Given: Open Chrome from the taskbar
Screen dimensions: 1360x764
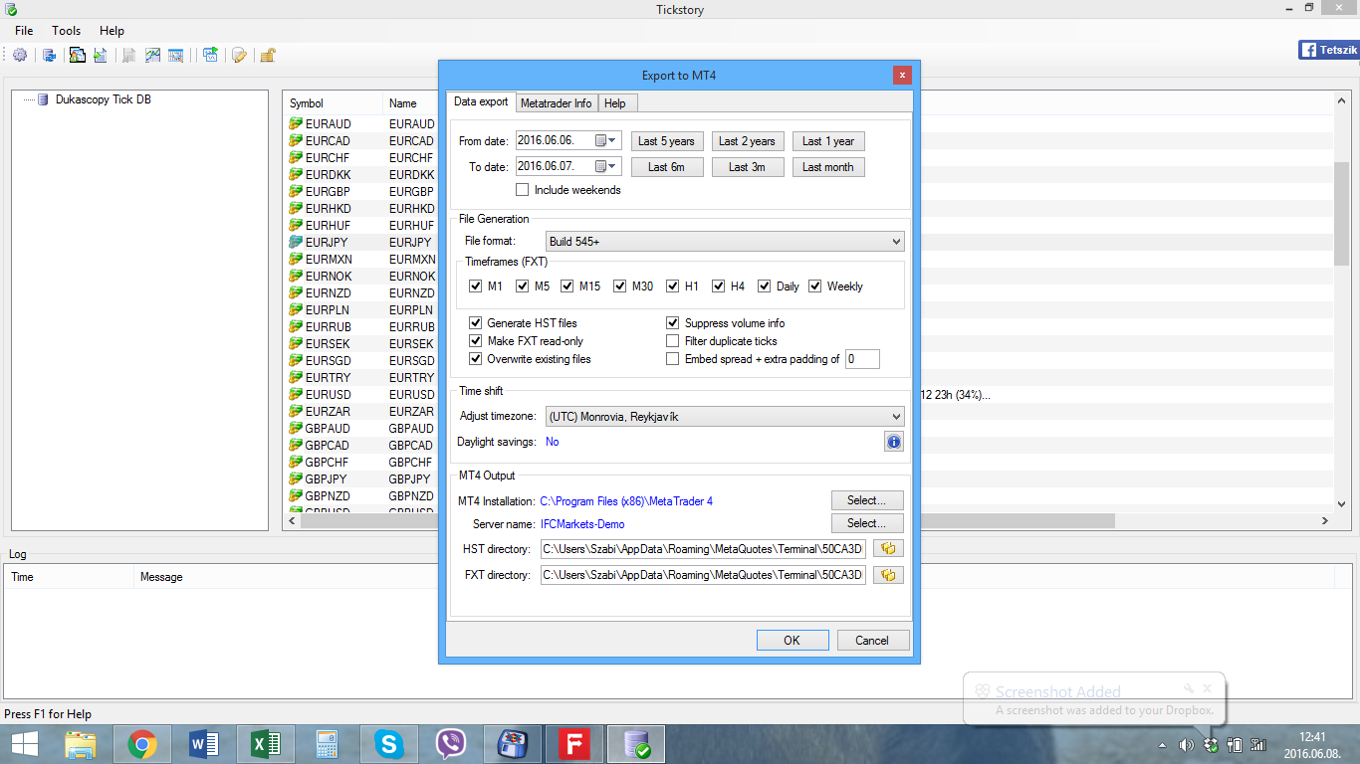Looking at the screenshot, I should [x=142, y=744].
